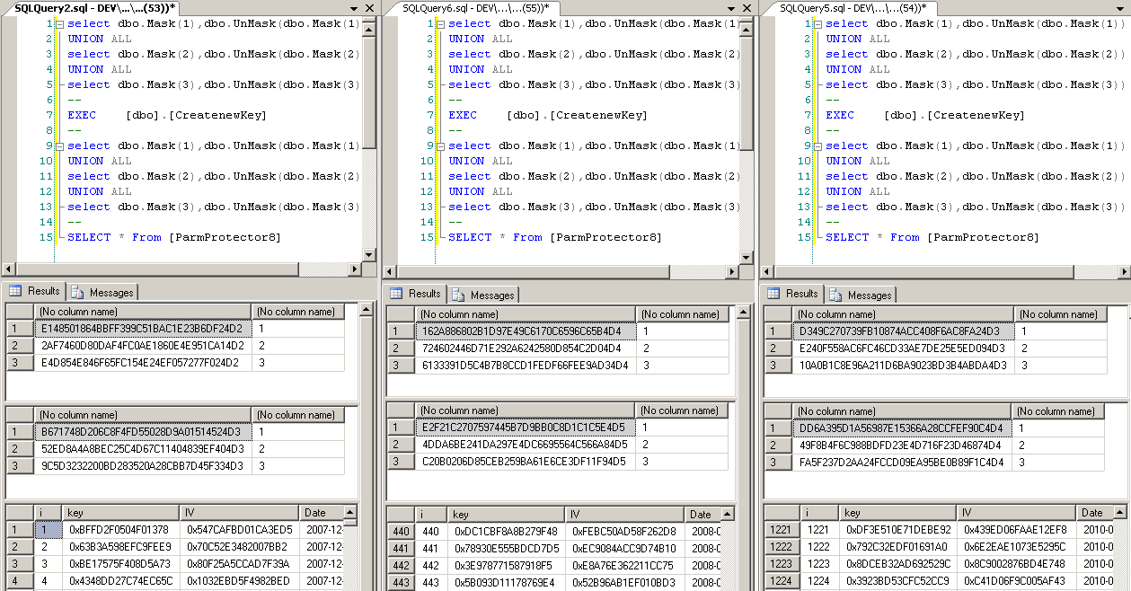Select Results tab in SQLQuery6 window
The height and width of the screenshot is (591, 1131).
click(416, 294)
